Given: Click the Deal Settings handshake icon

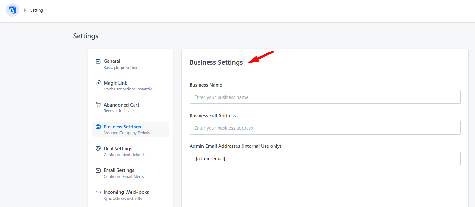Looking at the screenshot, I should click(98, 149).
